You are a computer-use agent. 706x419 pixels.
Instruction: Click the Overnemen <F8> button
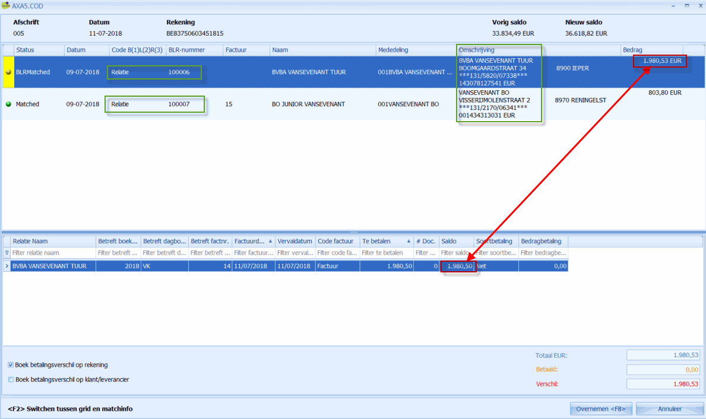[600, 409]
